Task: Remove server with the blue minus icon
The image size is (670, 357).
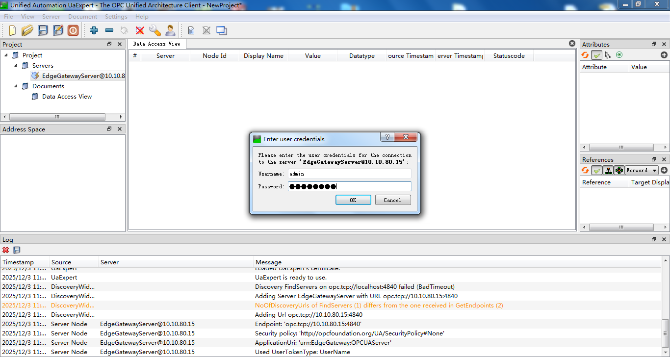Action: coord(109,30)
